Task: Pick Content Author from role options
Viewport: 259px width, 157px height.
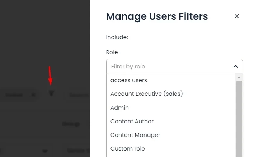Action: 132,121
